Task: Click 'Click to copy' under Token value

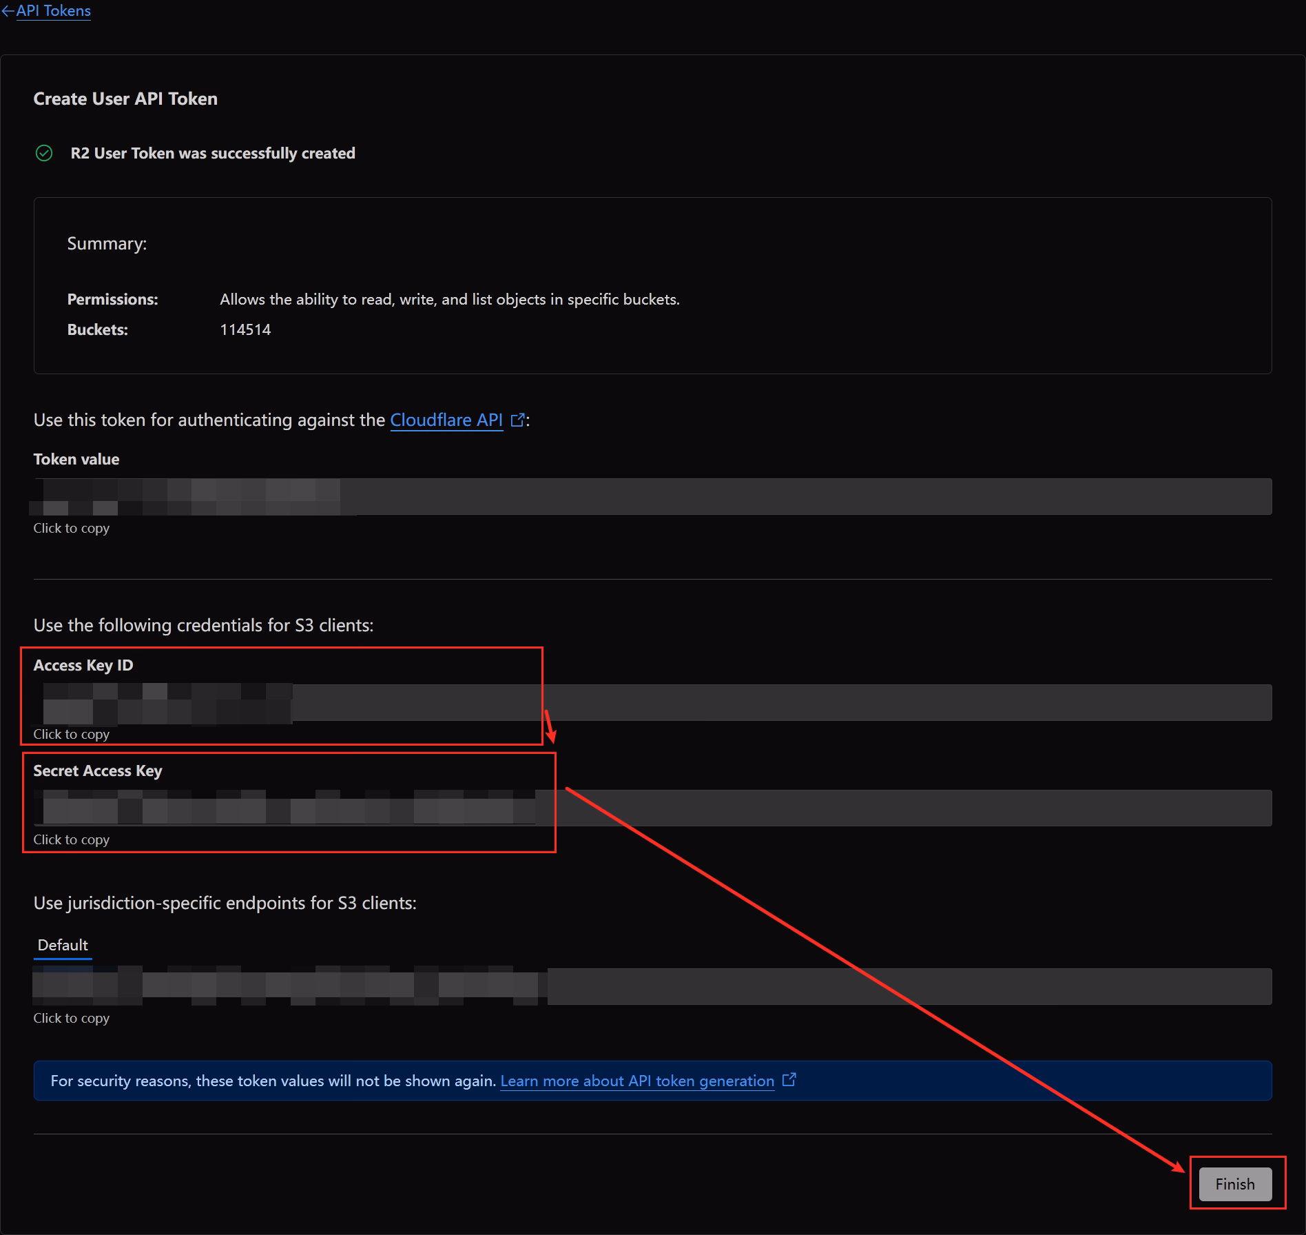Action: (71, 528)
